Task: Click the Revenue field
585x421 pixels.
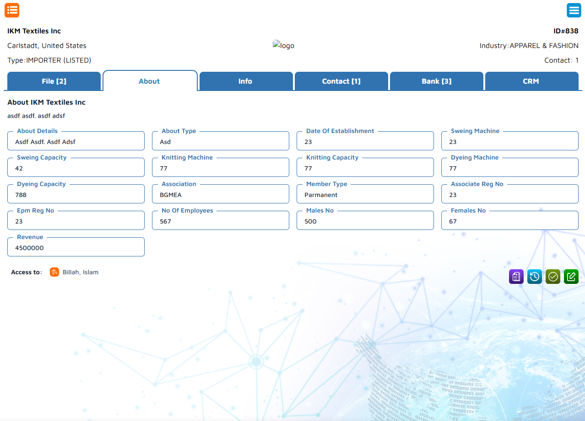Action: [x=76, y=247]
